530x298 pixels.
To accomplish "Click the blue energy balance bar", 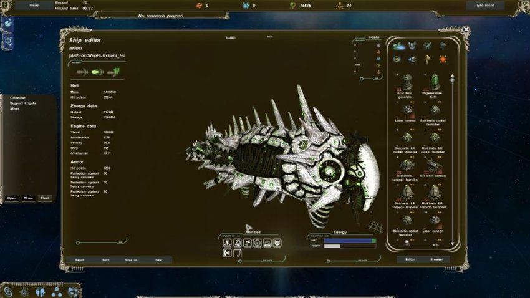I will tap(350, 241).
